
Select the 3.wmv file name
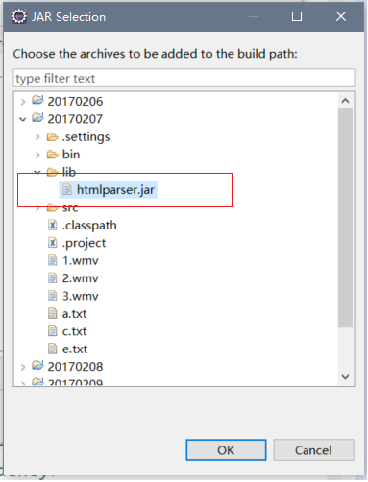tap(81, 296)
